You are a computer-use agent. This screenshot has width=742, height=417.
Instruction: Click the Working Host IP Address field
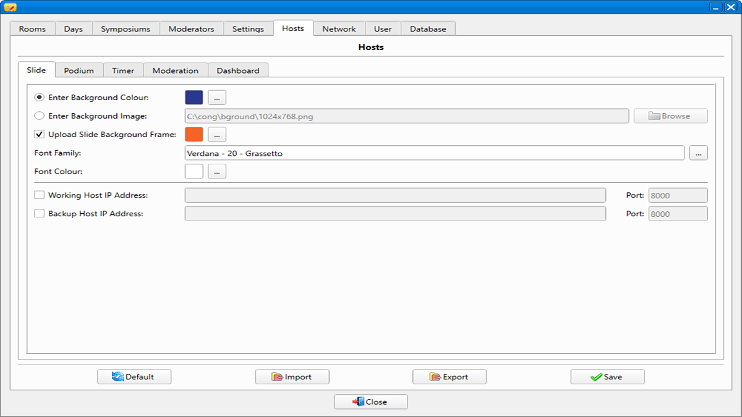tap(395, 195)
